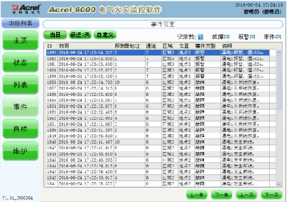
Task: Toggle the 报警 alarm checkbox
Action: click(252, 37)
